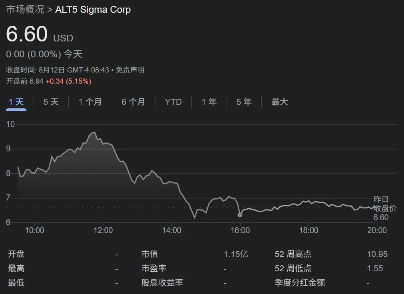This screenshot has width=404, height=294.
Task: Click the 免责声明 disclaimer link
Action: (x=130, y=70)
